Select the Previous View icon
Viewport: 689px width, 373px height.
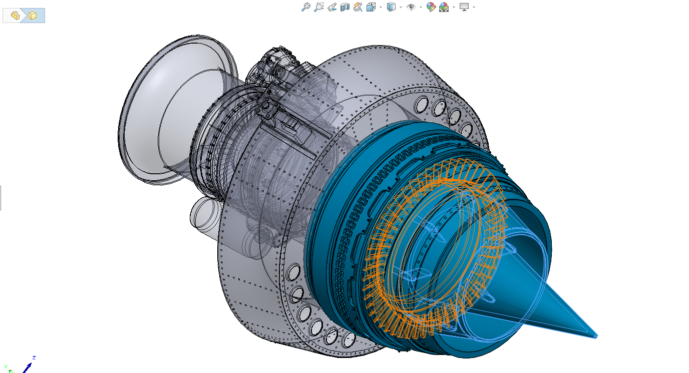pyautogui.click(x=331, y=7)
